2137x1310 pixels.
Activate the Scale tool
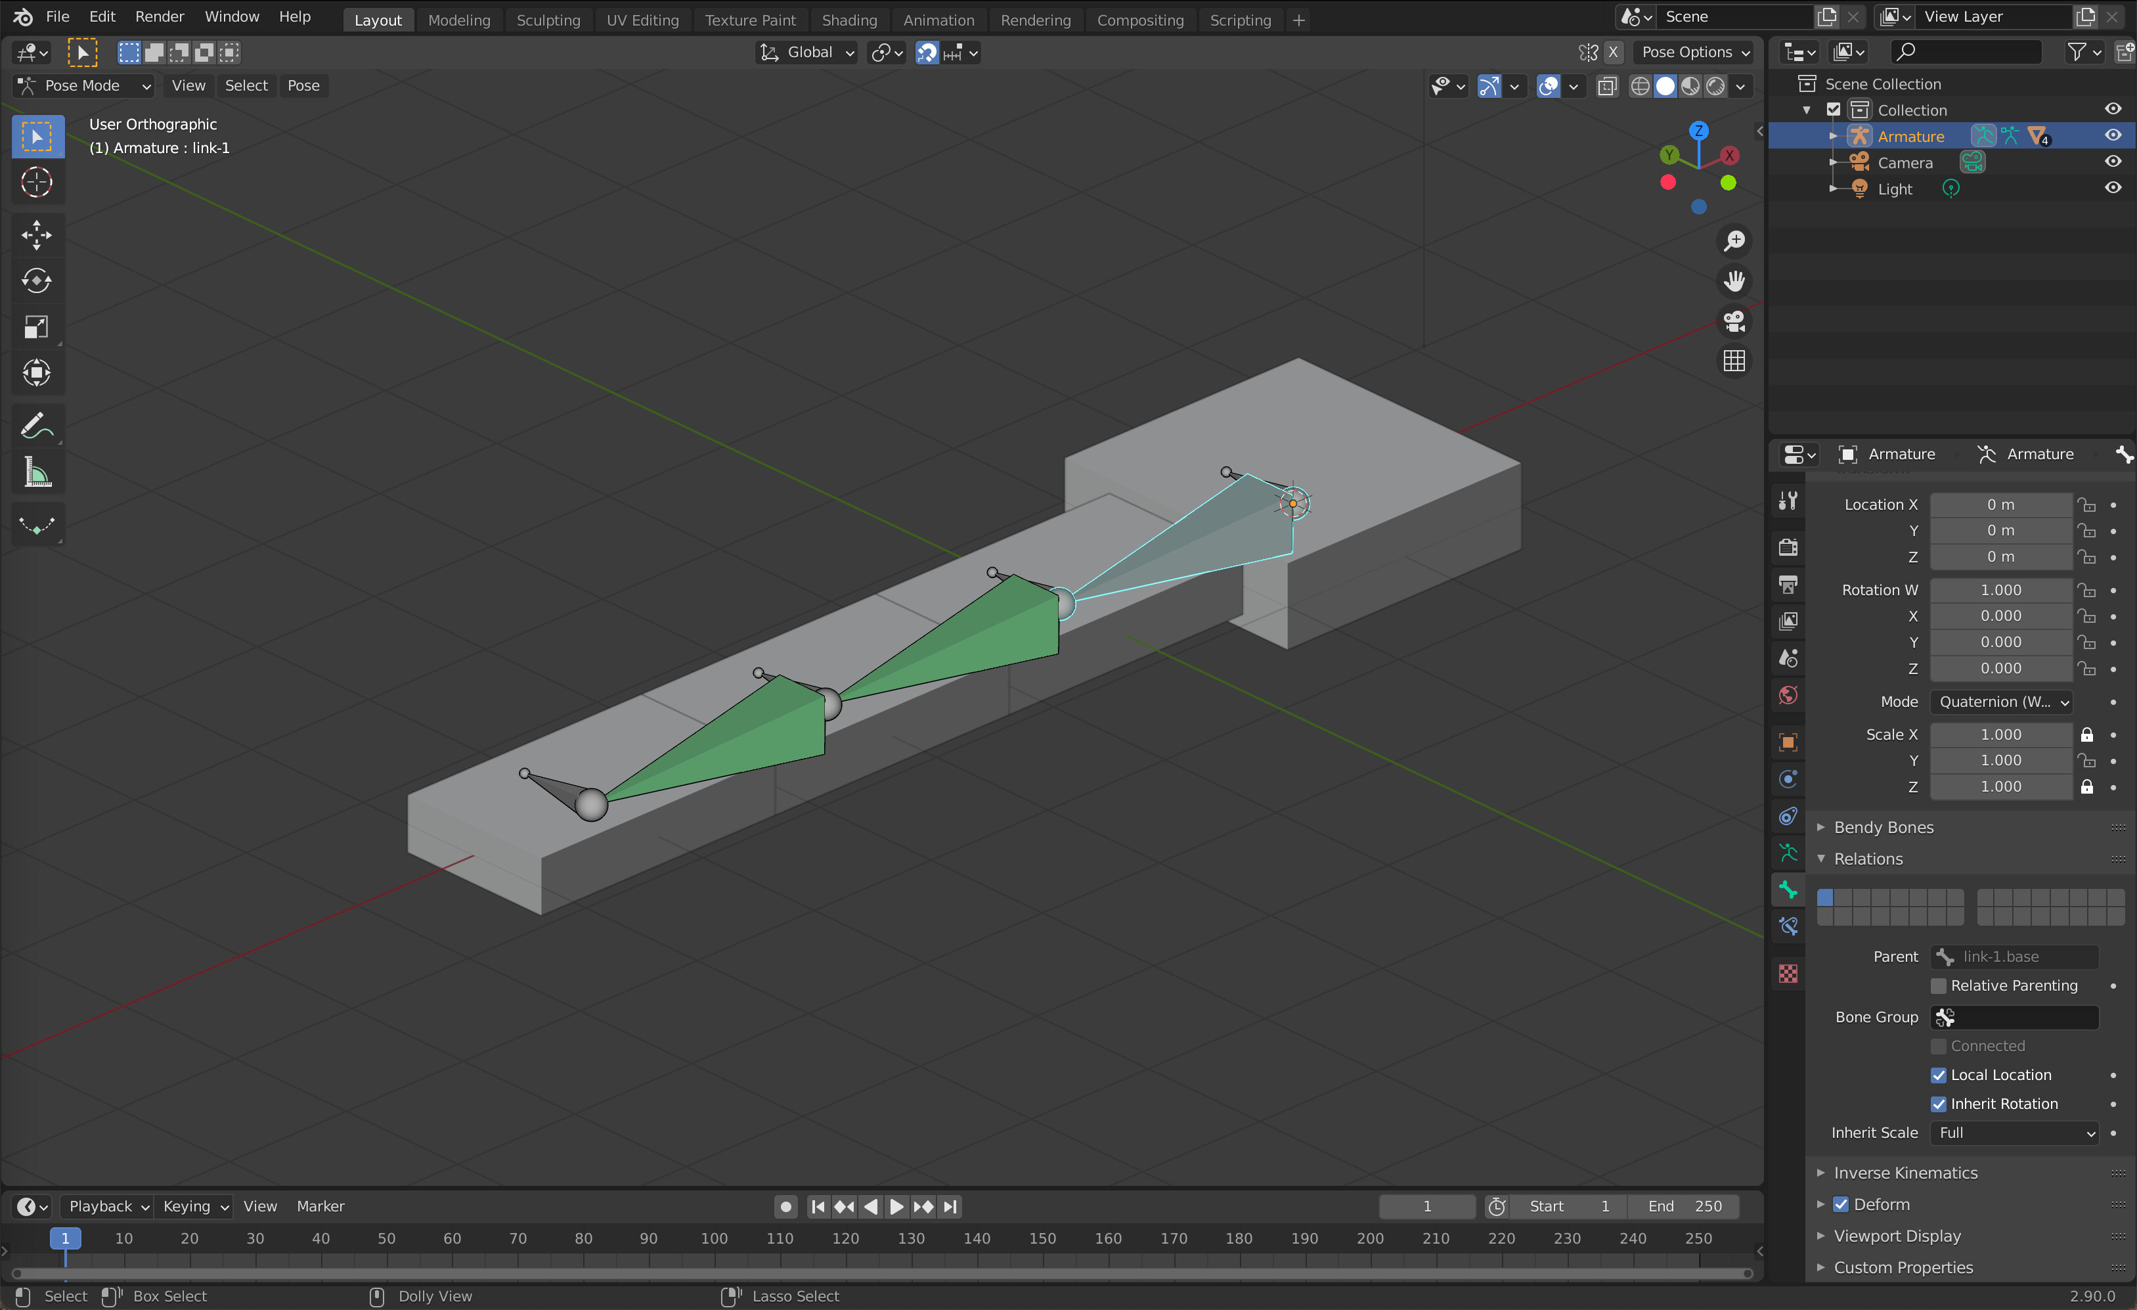(36, 327)
